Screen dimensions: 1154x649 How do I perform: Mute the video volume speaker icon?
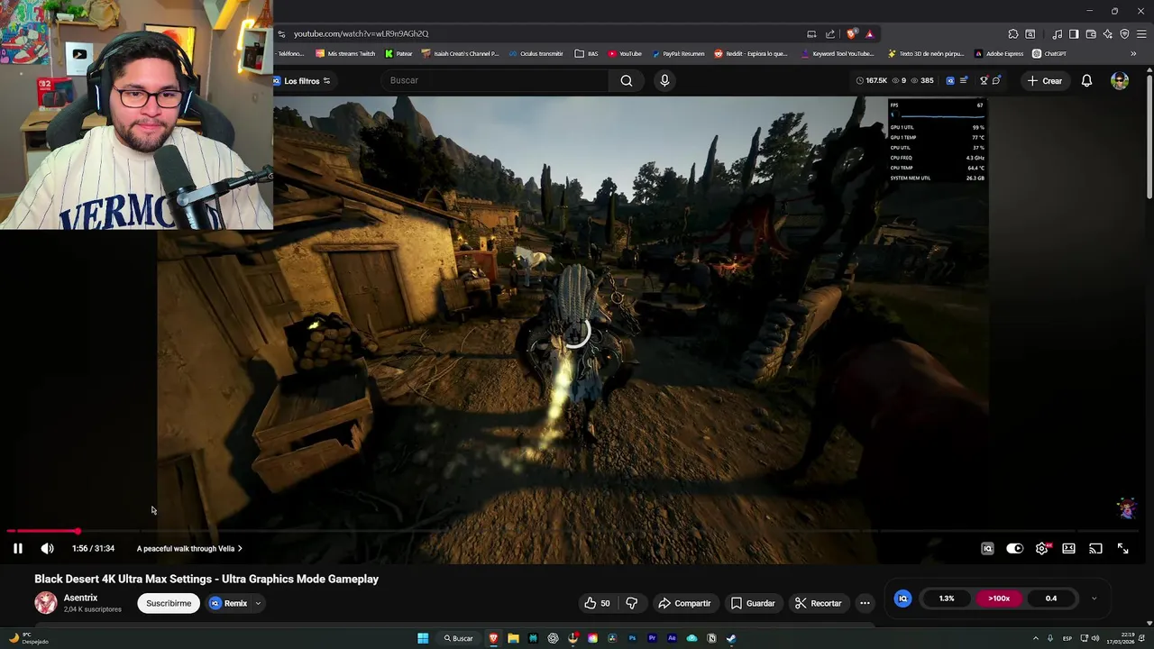click(x=47, y=548)
